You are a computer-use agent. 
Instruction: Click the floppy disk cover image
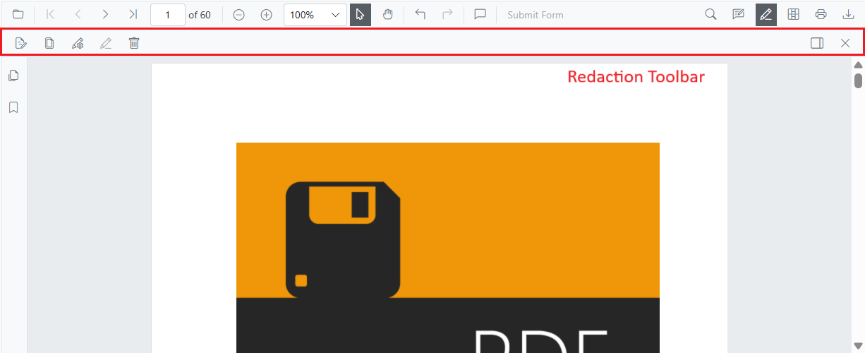448,247
